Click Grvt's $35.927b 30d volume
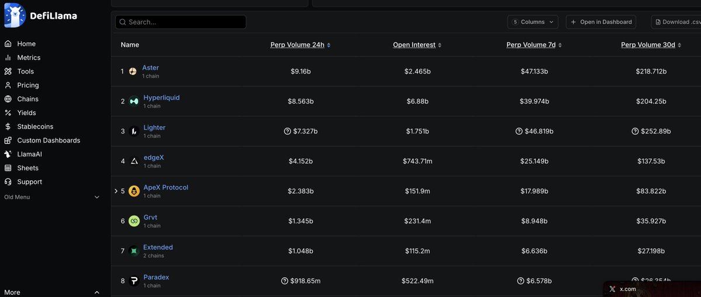The width and height of the screenshot is (701, 297). (651, 221)
